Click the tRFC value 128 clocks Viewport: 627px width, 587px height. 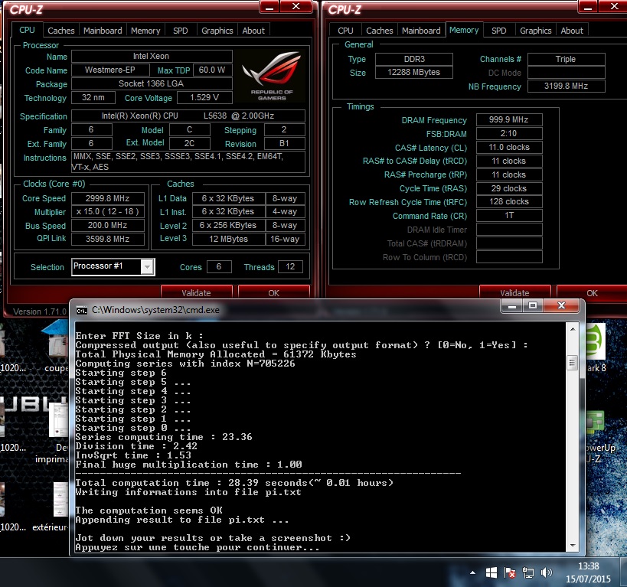tap(509, 201)
